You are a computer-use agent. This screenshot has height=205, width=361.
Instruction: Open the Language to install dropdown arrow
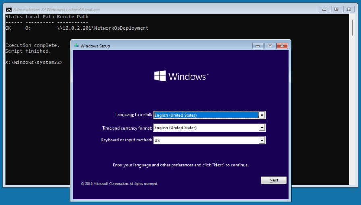pos(262,115)
